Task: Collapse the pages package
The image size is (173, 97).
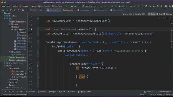Action: [x=10, y=27]
